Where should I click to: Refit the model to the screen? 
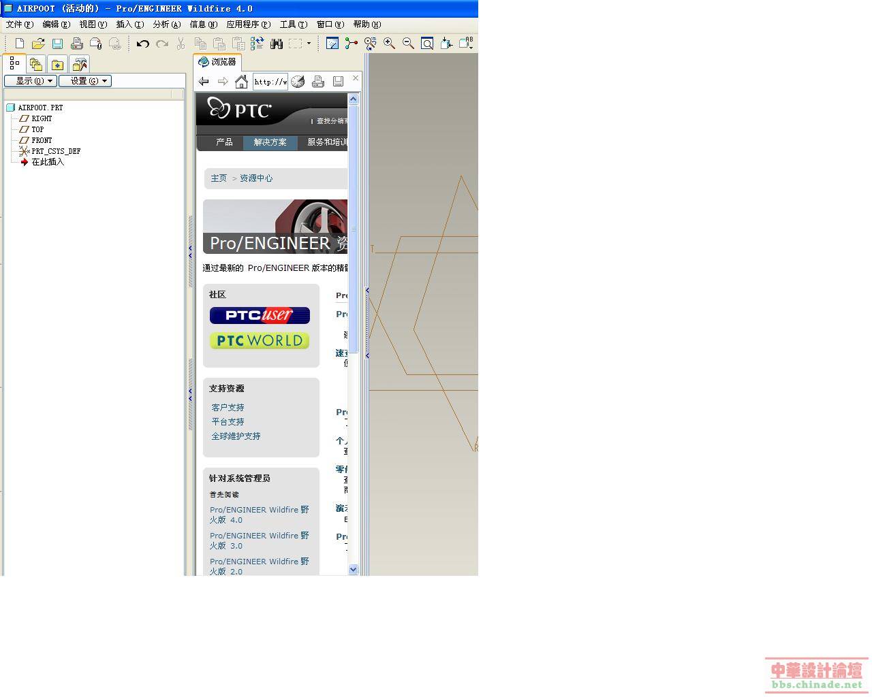point(427,44)
